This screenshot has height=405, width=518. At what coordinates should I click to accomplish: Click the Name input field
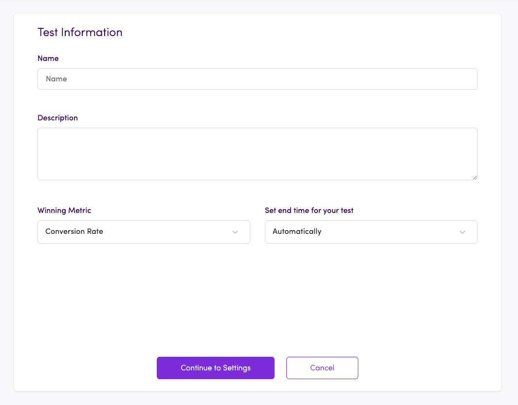pyautogui.click(x=257, y=79)
